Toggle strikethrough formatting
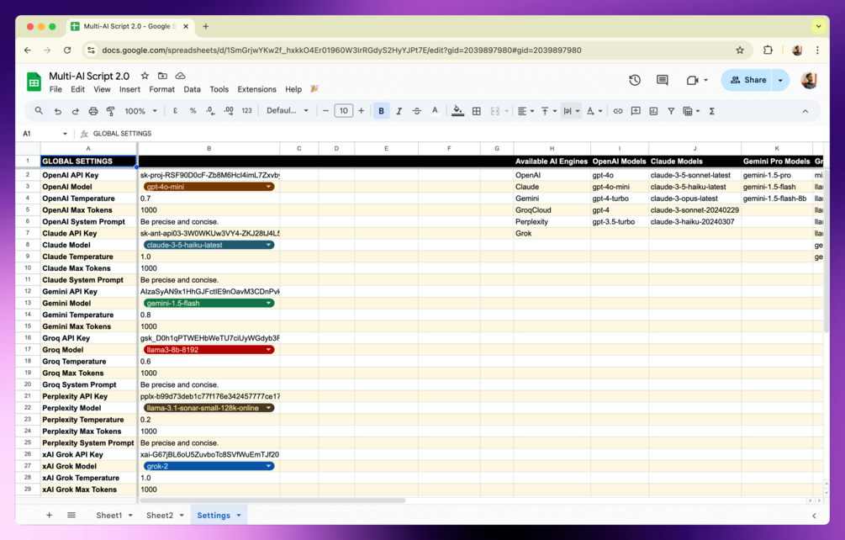 [x=416, y=111]
